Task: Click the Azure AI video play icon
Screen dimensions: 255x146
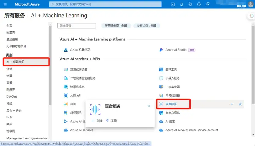Action: 66,121
